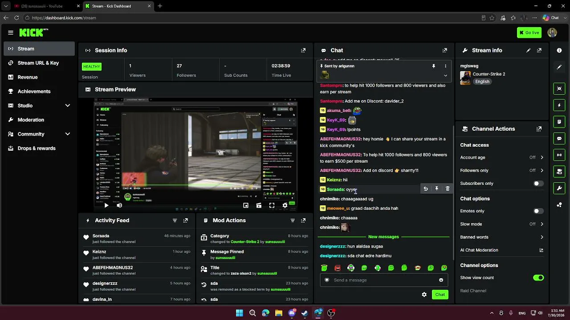The height and width of the screenshot is (320, 570).
Task: Delete the hovered Soraada chat message
Action: 448,189
